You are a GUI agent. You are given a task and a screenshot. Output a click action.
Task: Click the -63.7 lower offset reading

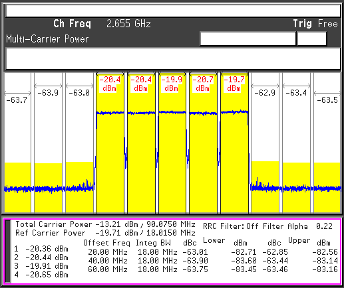[17, 100]
